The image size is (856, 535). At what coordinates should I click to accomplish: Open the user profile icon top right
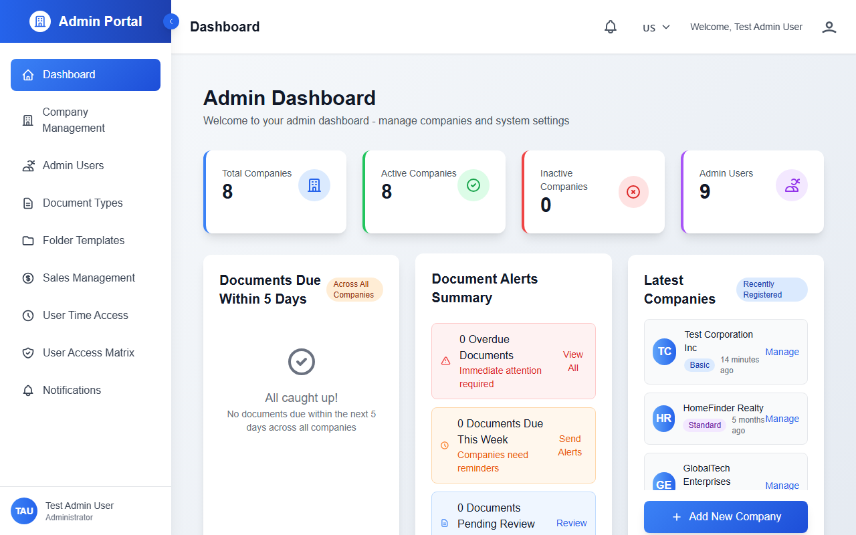[829, 27]
